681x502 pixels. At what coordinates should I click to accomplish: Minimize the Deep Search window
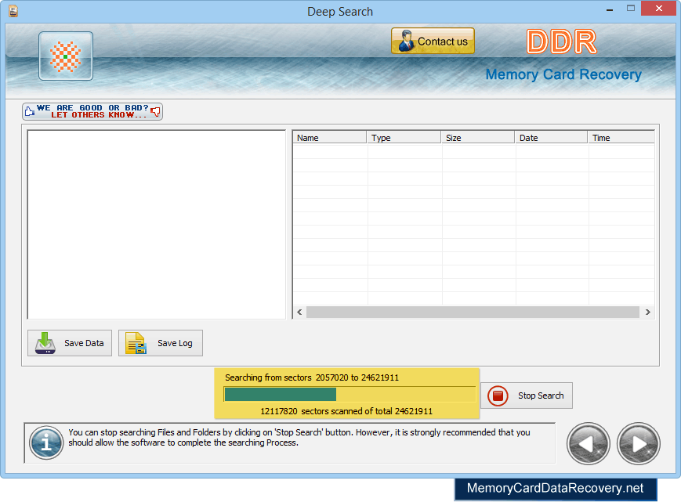click(x=610, y=9)
